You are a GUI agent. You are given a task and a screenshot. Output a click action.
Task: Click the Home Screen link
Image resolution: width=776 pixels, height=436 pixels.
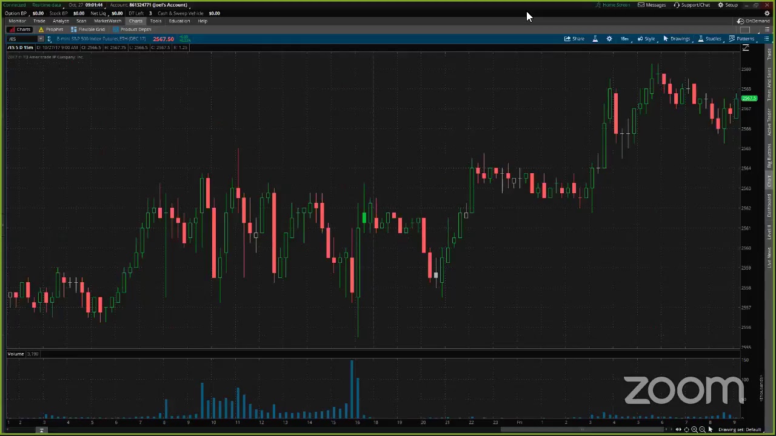click(613, 5)
